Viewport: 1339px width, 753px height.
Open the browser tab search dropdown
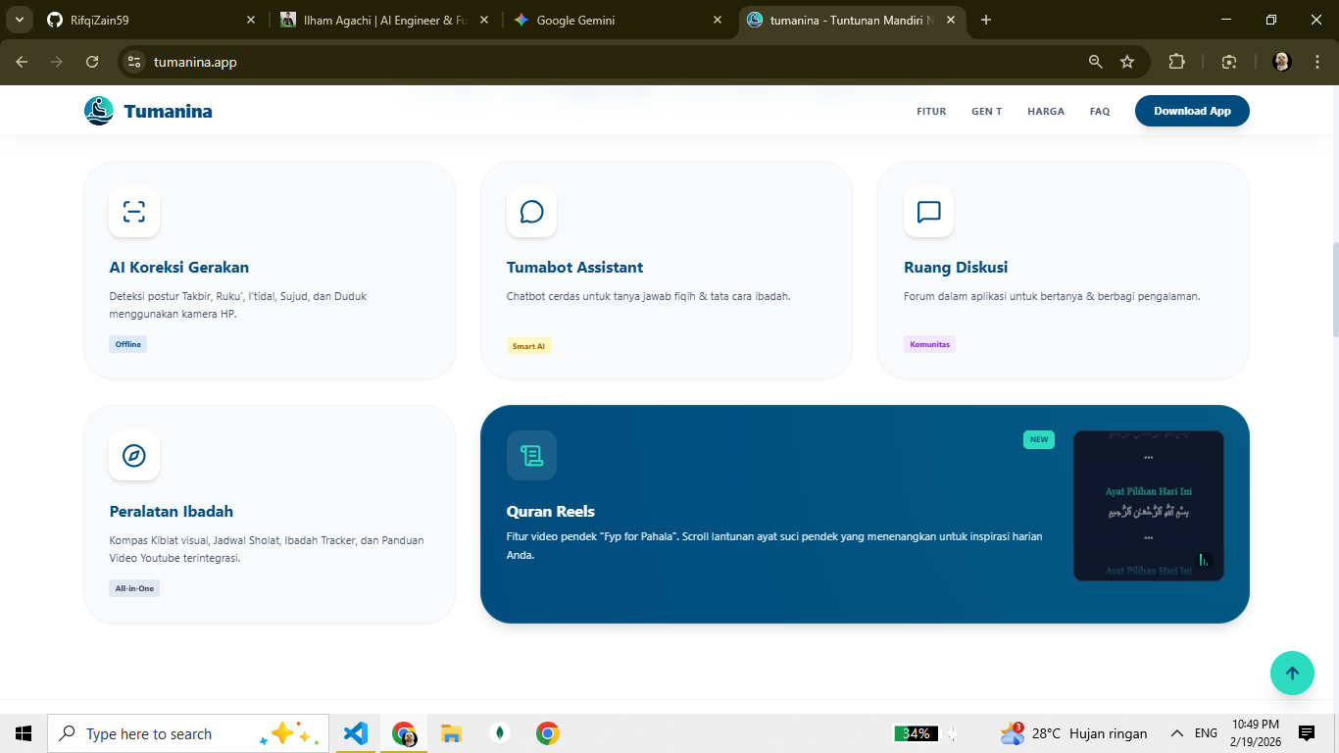18,19
